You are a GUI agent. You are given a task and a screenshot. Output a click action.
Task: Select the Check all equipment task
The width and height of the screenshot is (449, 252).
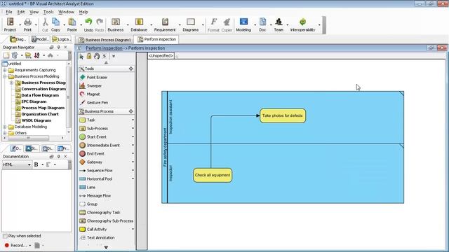tap(213, 175)
